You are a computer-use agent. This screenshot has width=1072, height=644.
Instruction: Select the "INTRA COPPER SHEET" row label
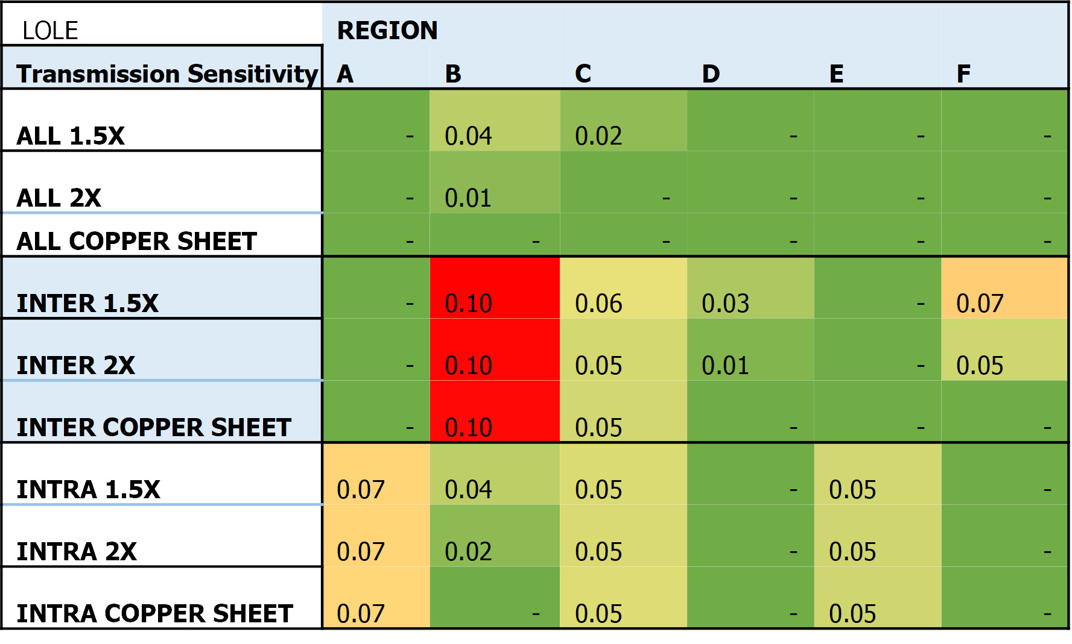click(155, 613)
